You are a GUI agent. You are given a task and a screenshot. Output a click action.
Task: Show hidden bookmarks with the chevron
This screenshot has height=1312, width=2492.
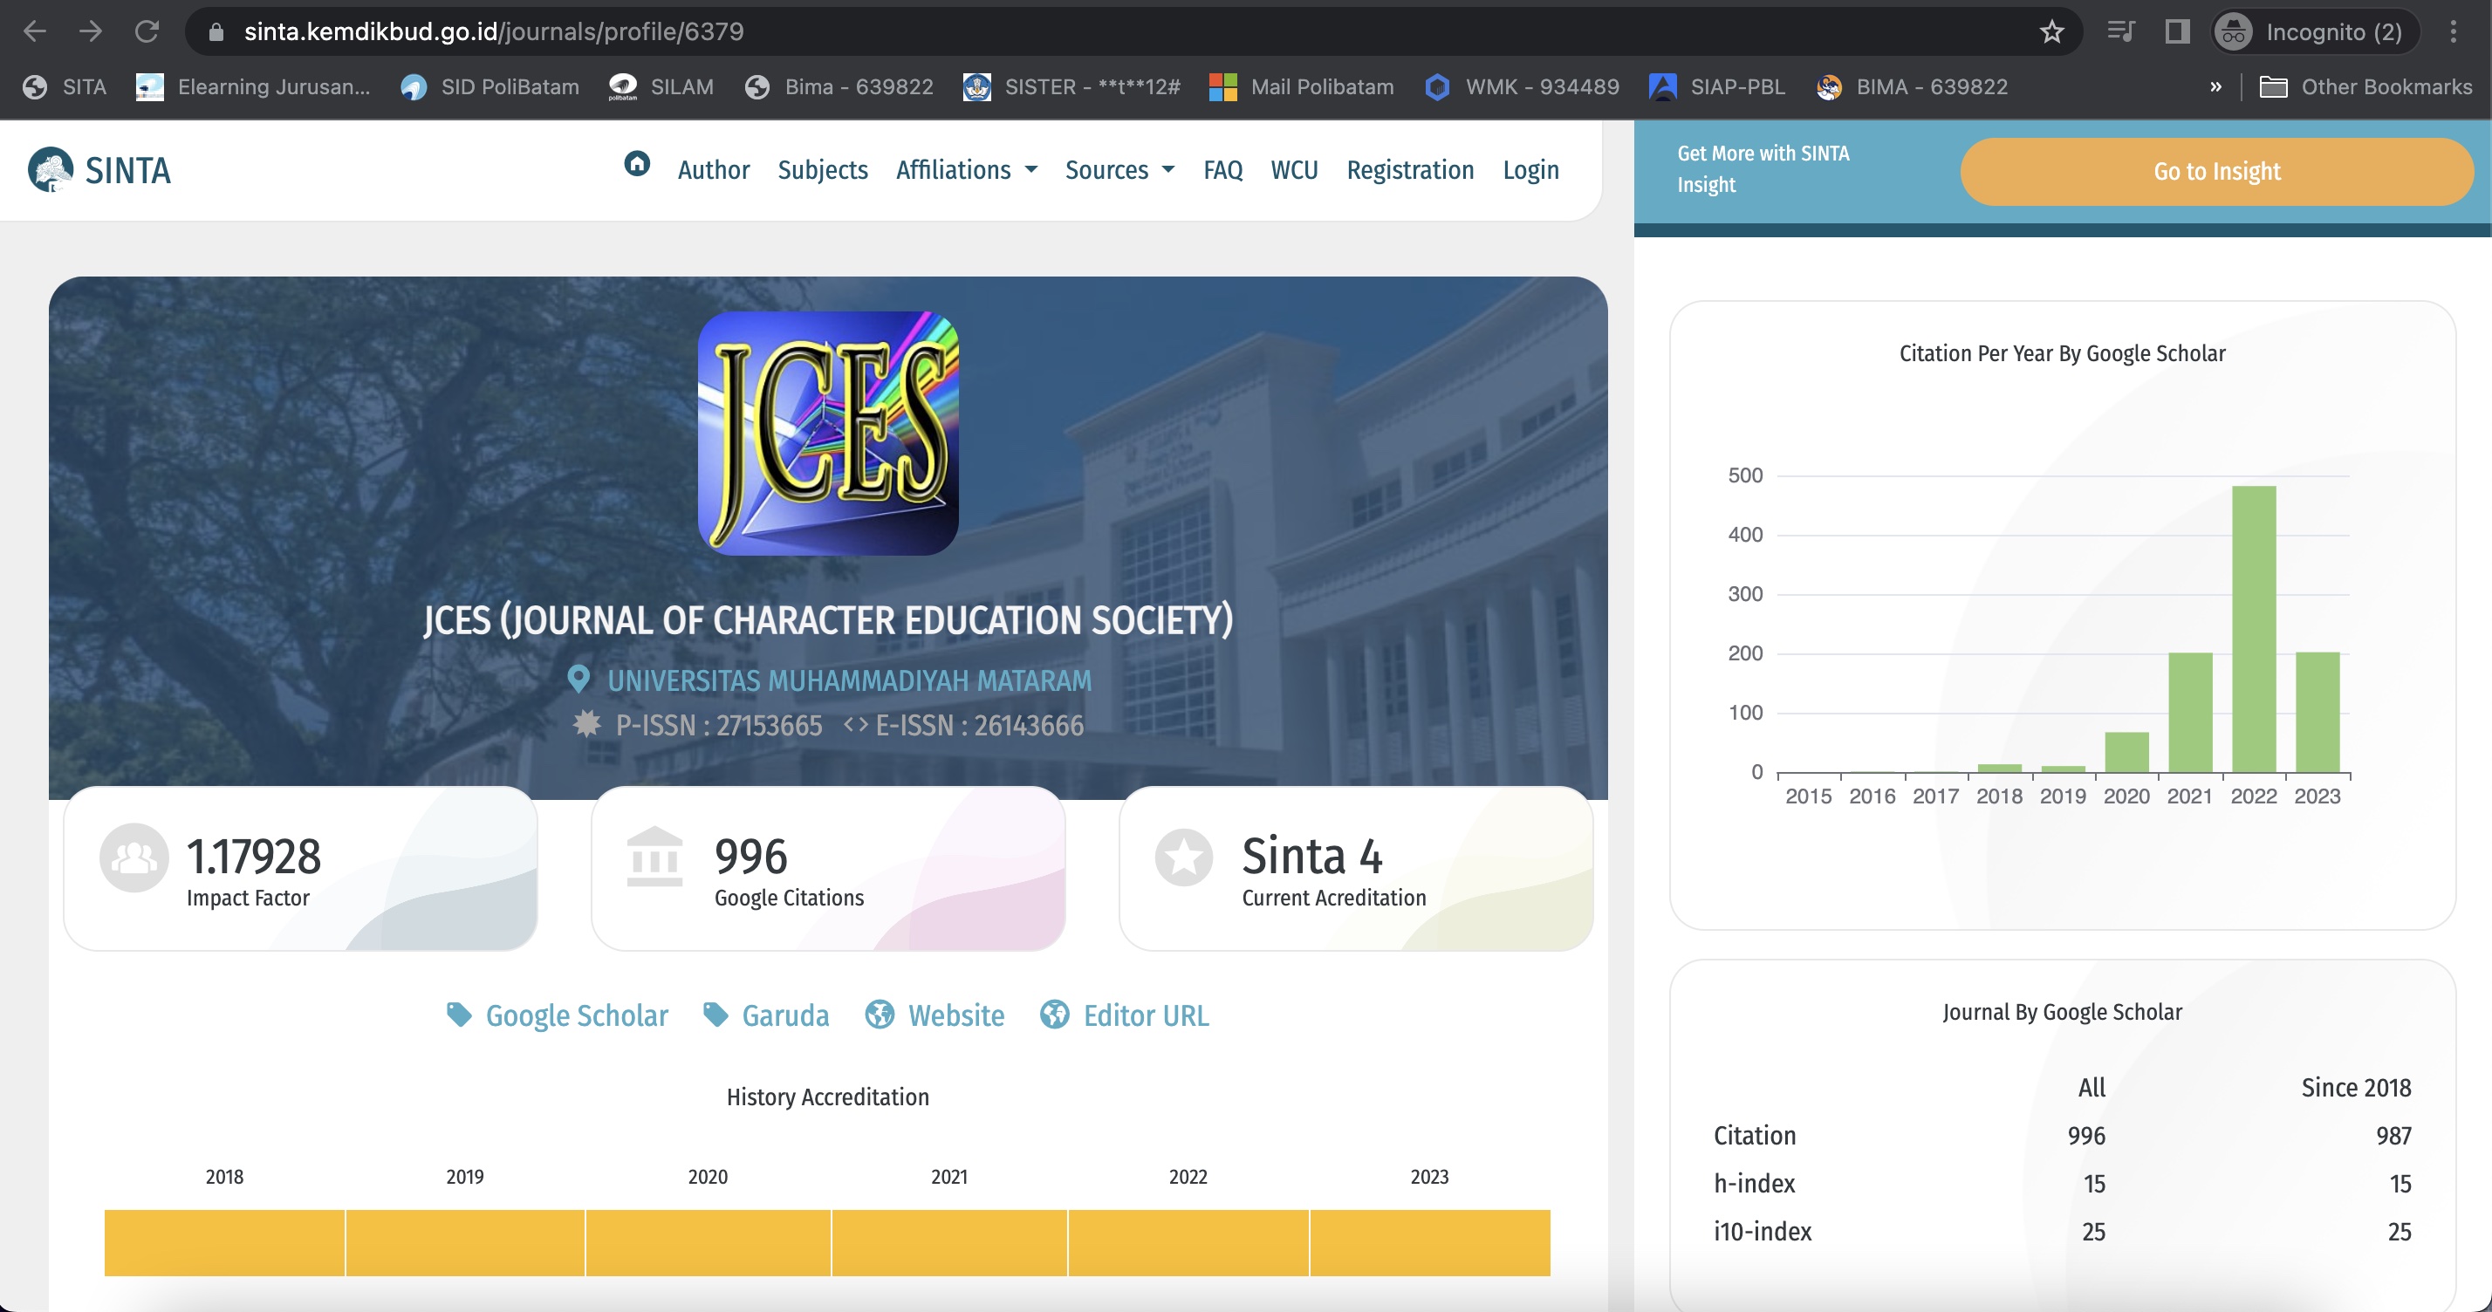(2215, 87)
